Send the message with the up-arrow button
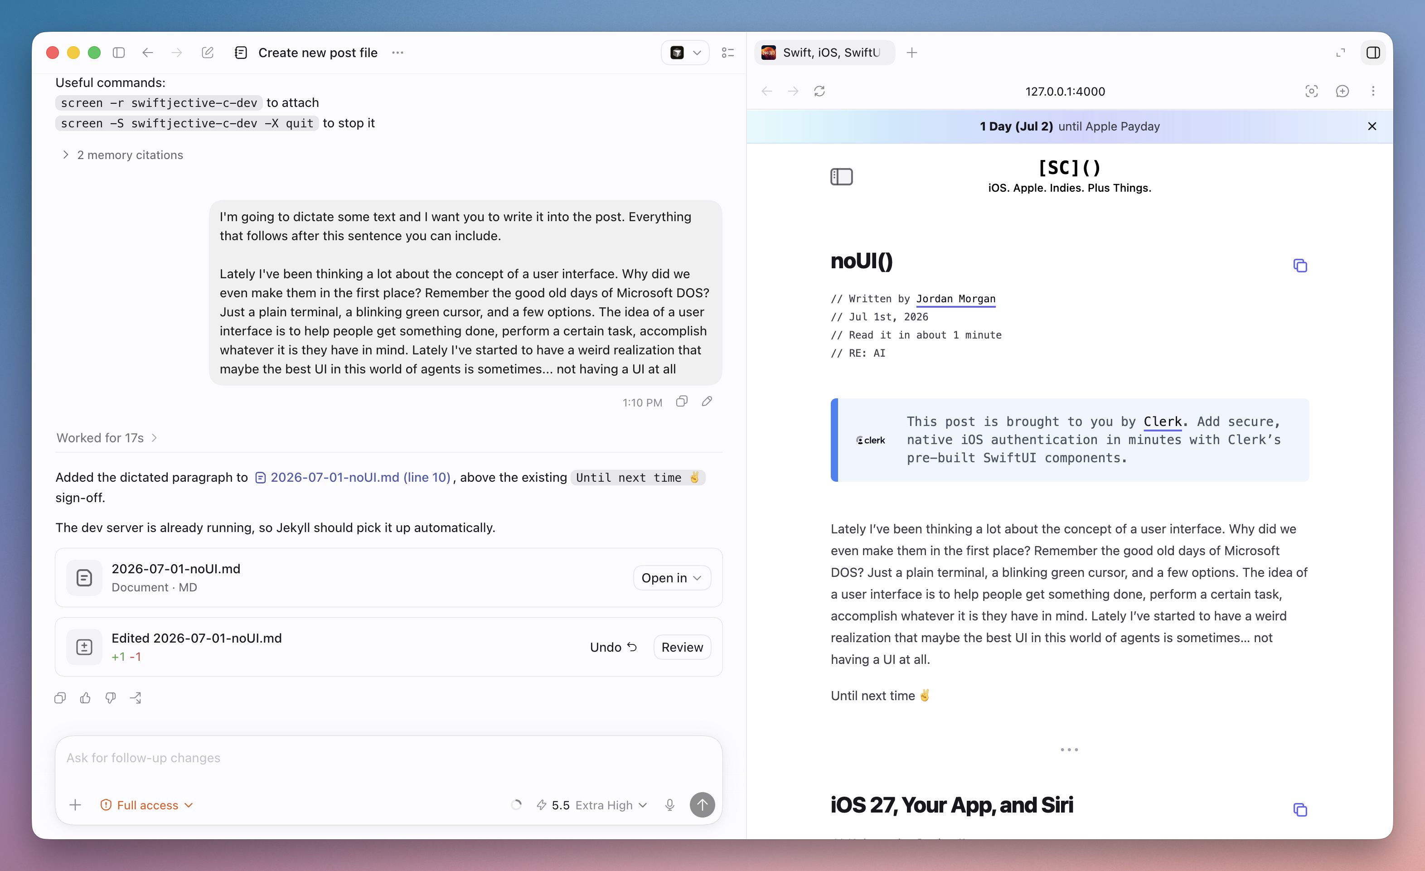This screenshot has height=871, width=1425. tap(702, 805)
